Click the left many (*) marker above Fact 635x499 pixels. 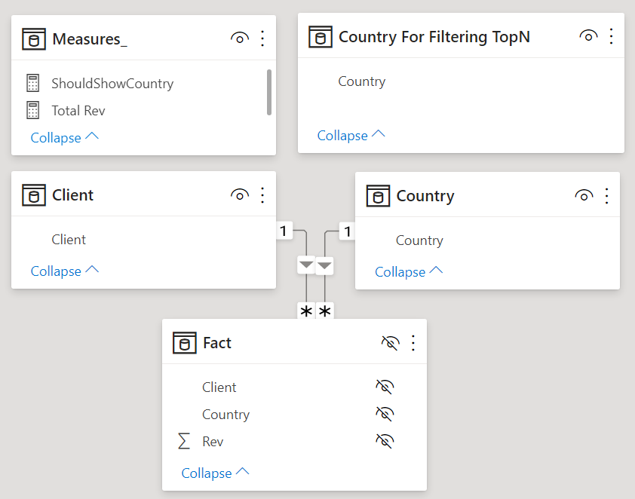[306, 311]
